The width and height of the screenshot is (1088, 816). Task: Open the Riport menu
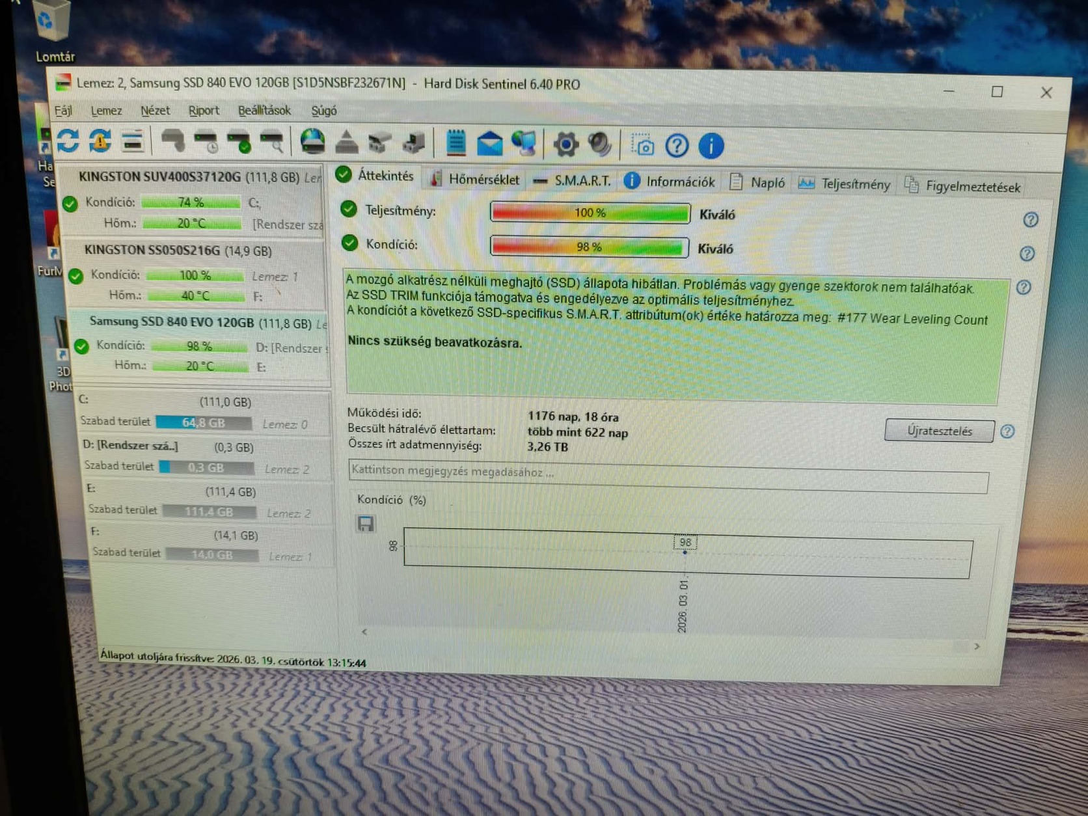[x=204, y=111]
